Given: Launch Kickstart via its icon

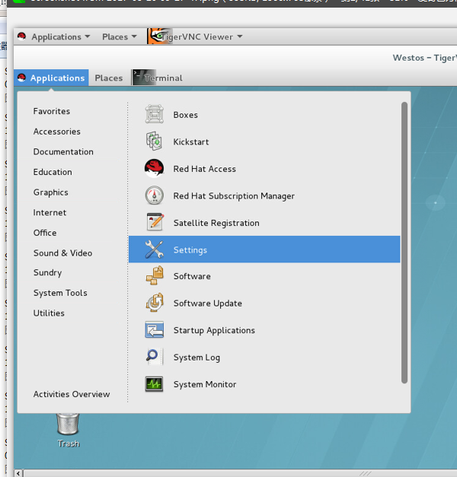Looking at the screenshot, I should click(155, 142).
